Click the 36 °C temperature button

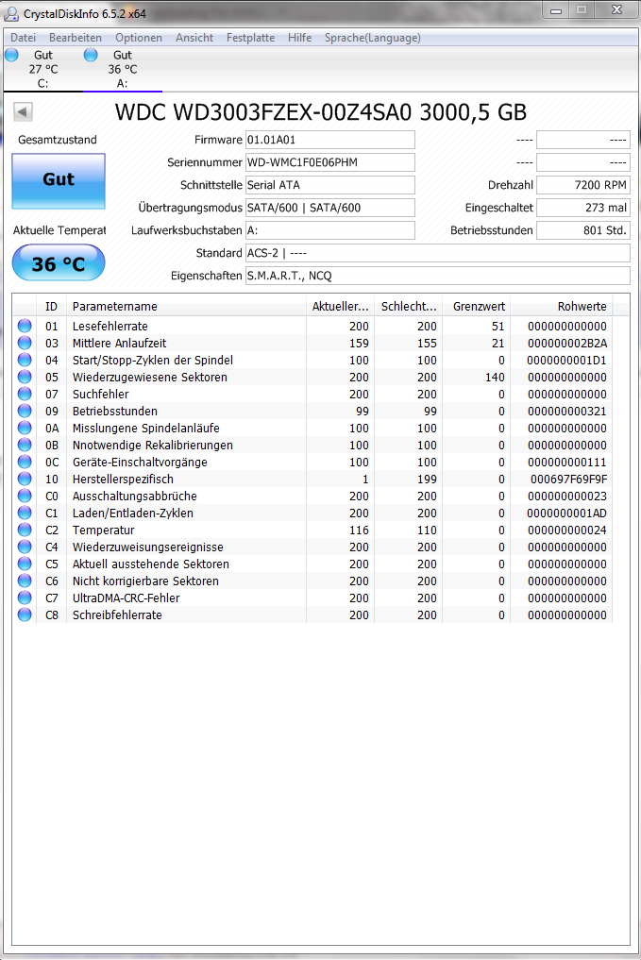click(59, 263)
